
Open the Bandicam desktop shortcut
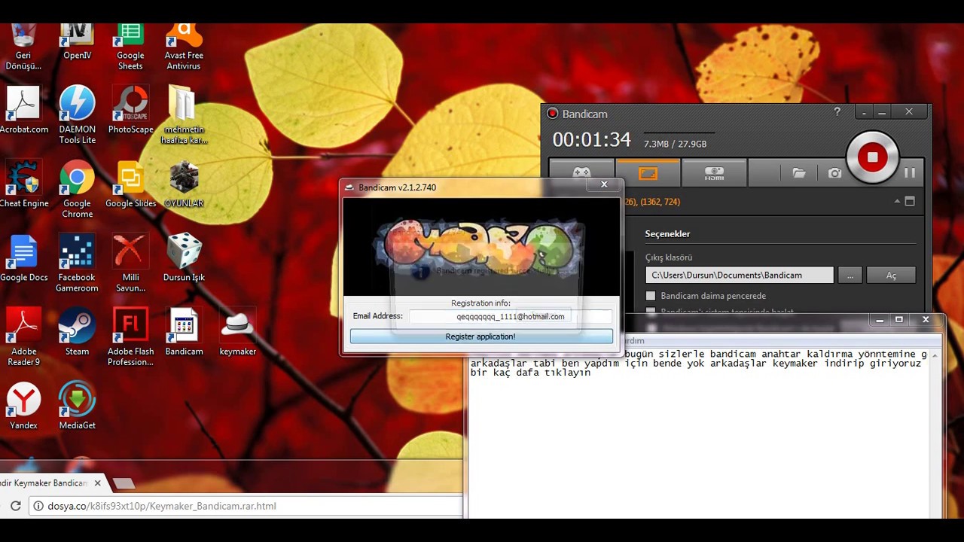[184, 331]
